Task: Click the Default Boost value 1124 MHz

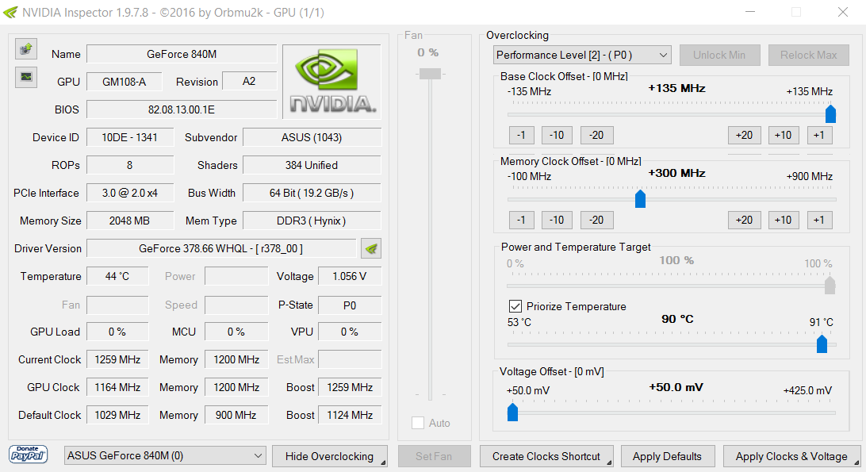Action: (350, 415)
